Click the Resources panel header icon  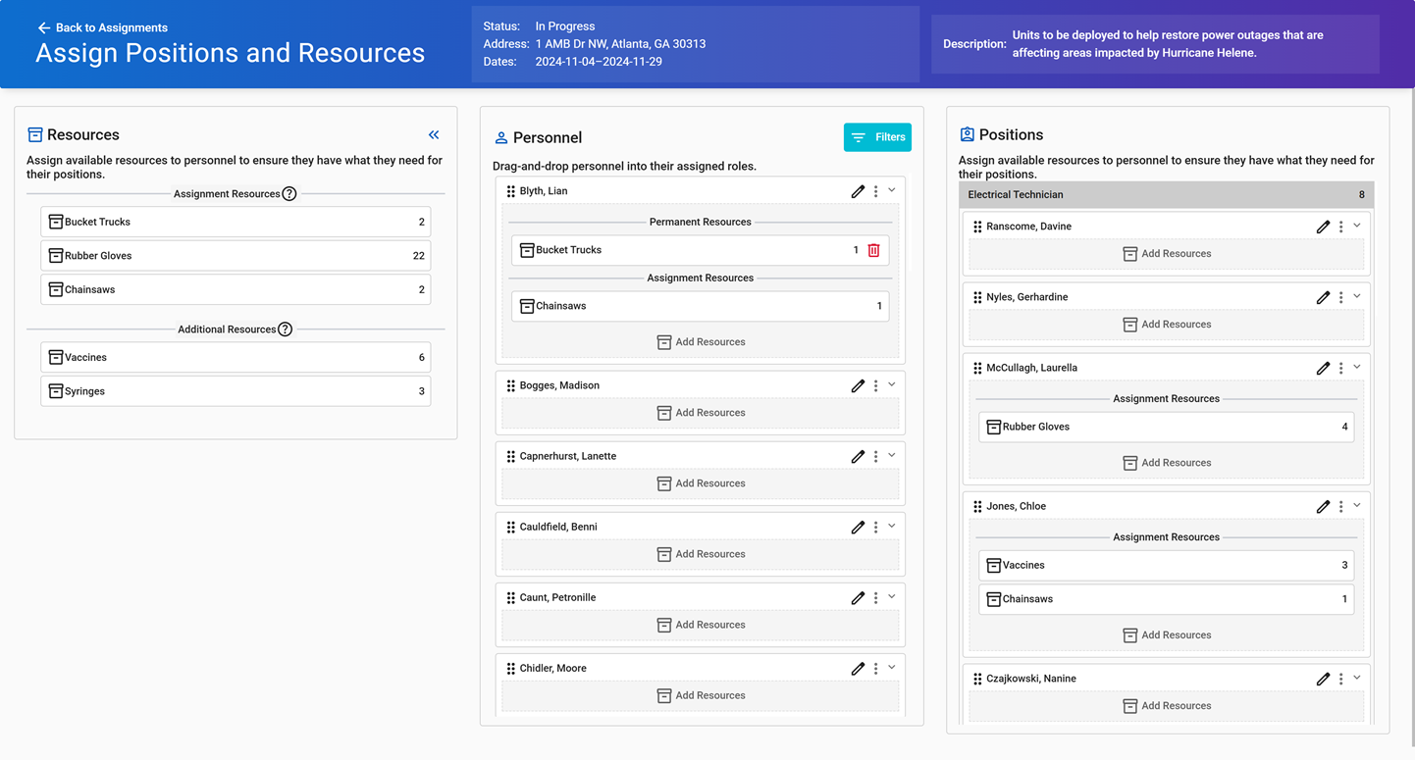[x=35, y=133]
